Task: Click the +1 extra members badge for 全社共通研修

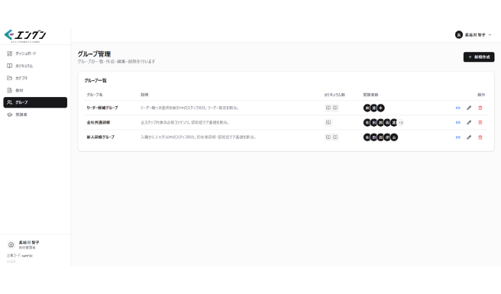Action: (x=401, y=123)
